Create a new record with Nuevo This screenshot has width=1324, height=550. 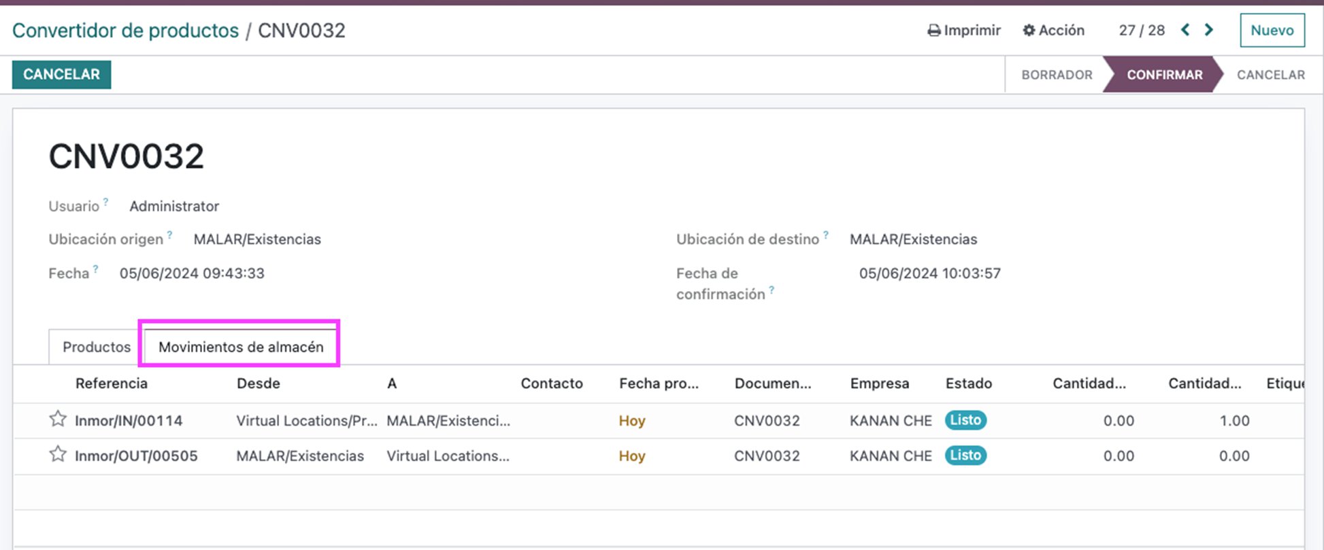(x=1272, y=31)
